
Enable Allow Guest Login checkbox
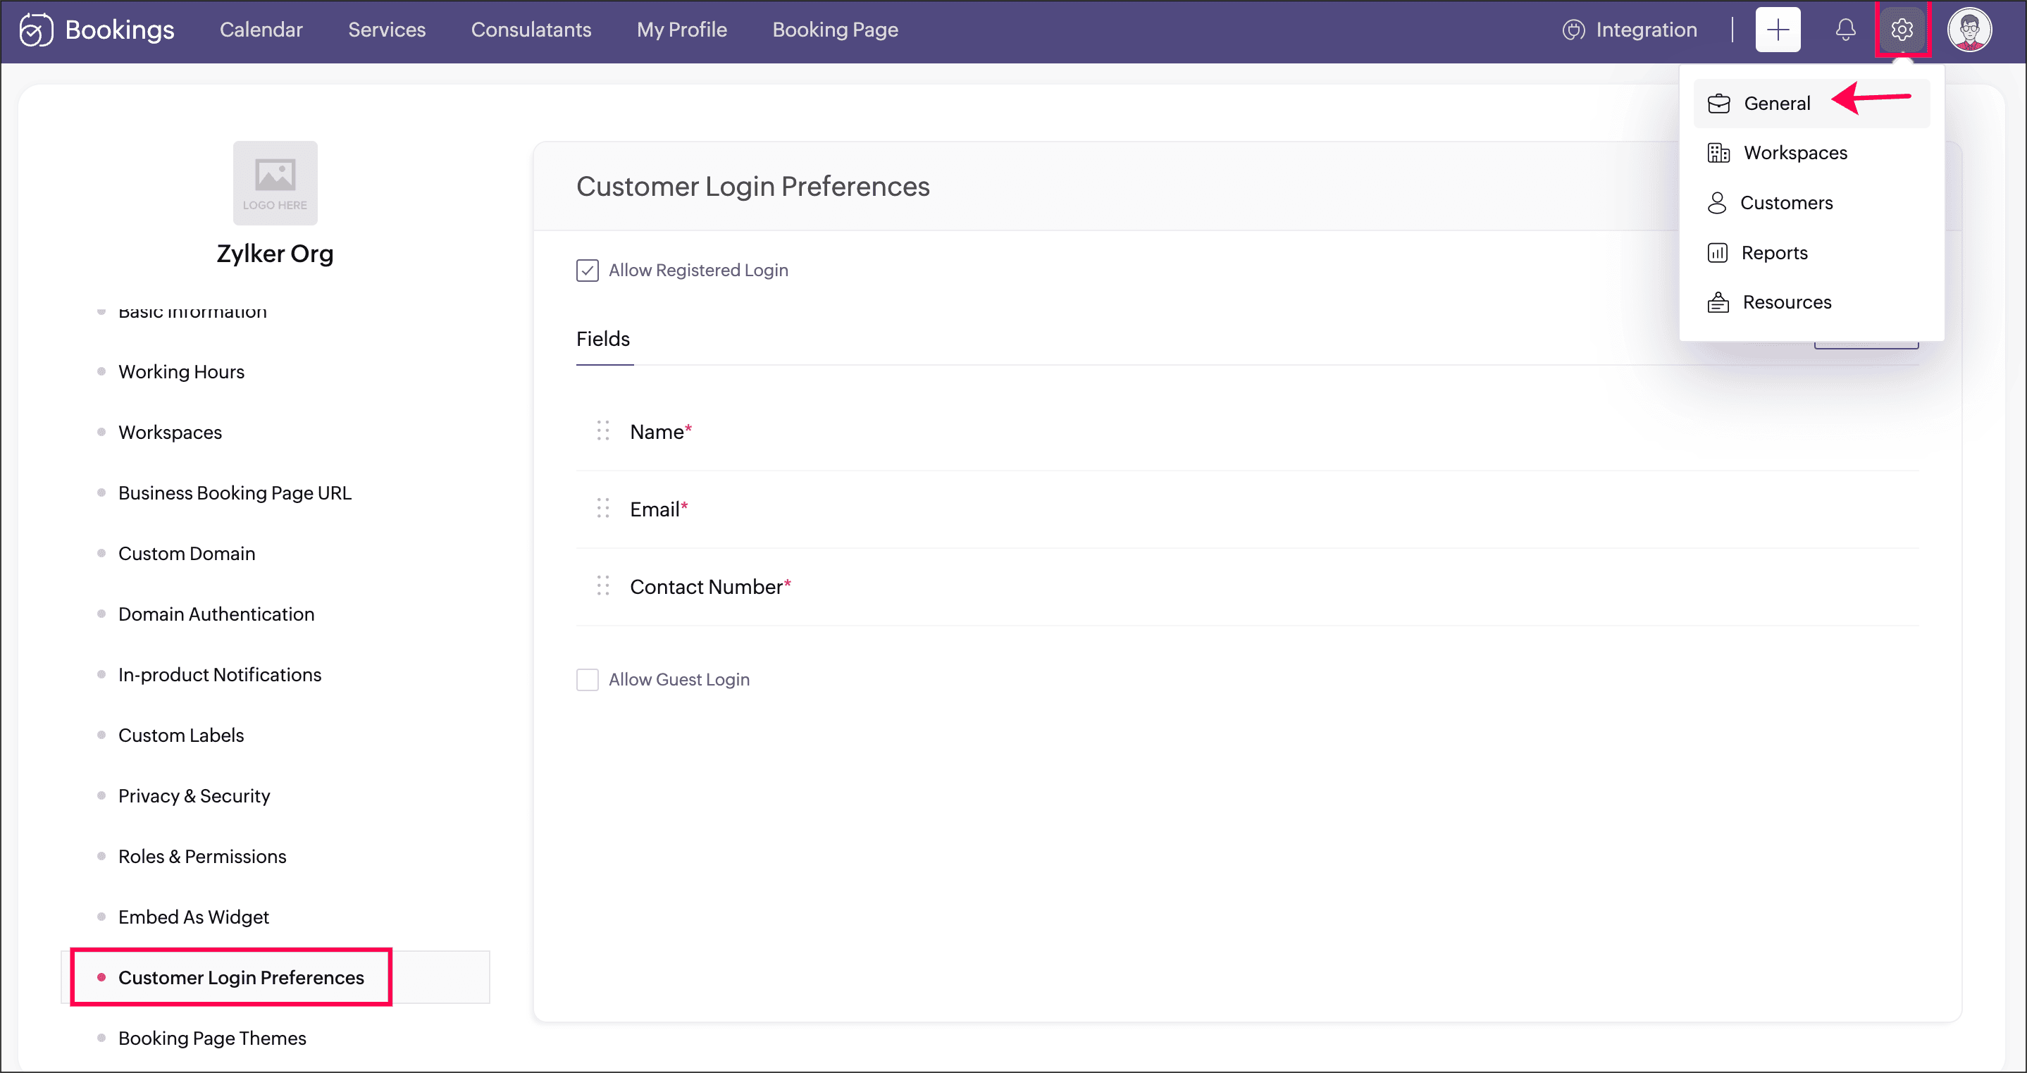pyautogui.click(x=587, y=680)
